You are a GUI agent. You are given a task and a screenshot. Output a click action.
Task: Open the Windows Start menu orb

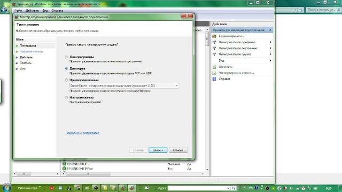[6, 188]
